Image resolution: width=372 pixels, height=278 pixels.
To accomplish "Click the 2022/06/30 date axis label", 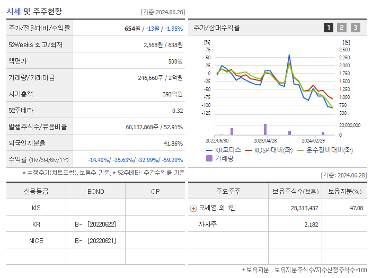I will coord(217,141).
